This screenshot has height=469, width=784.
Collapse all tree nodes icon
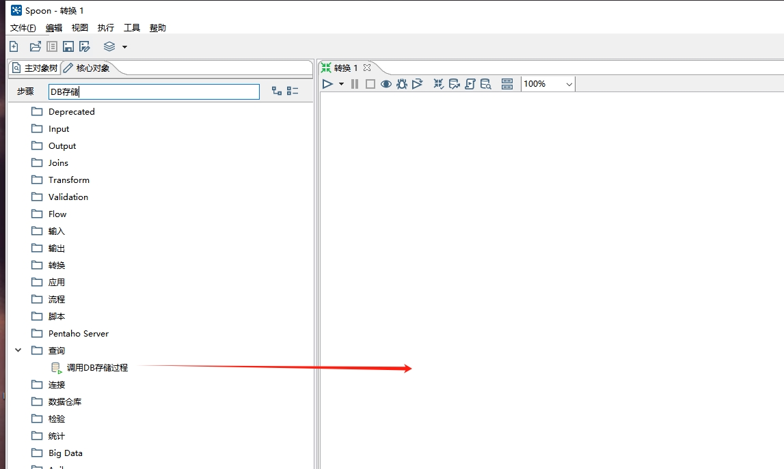[x=293, y=91]
